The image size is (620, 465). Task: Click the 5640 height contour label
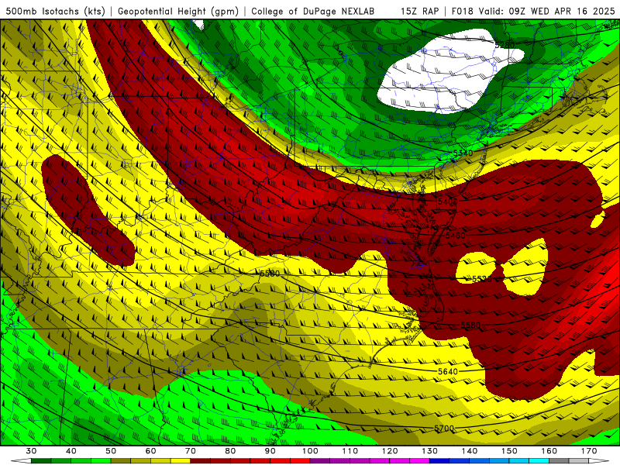[x=448, y=371]
